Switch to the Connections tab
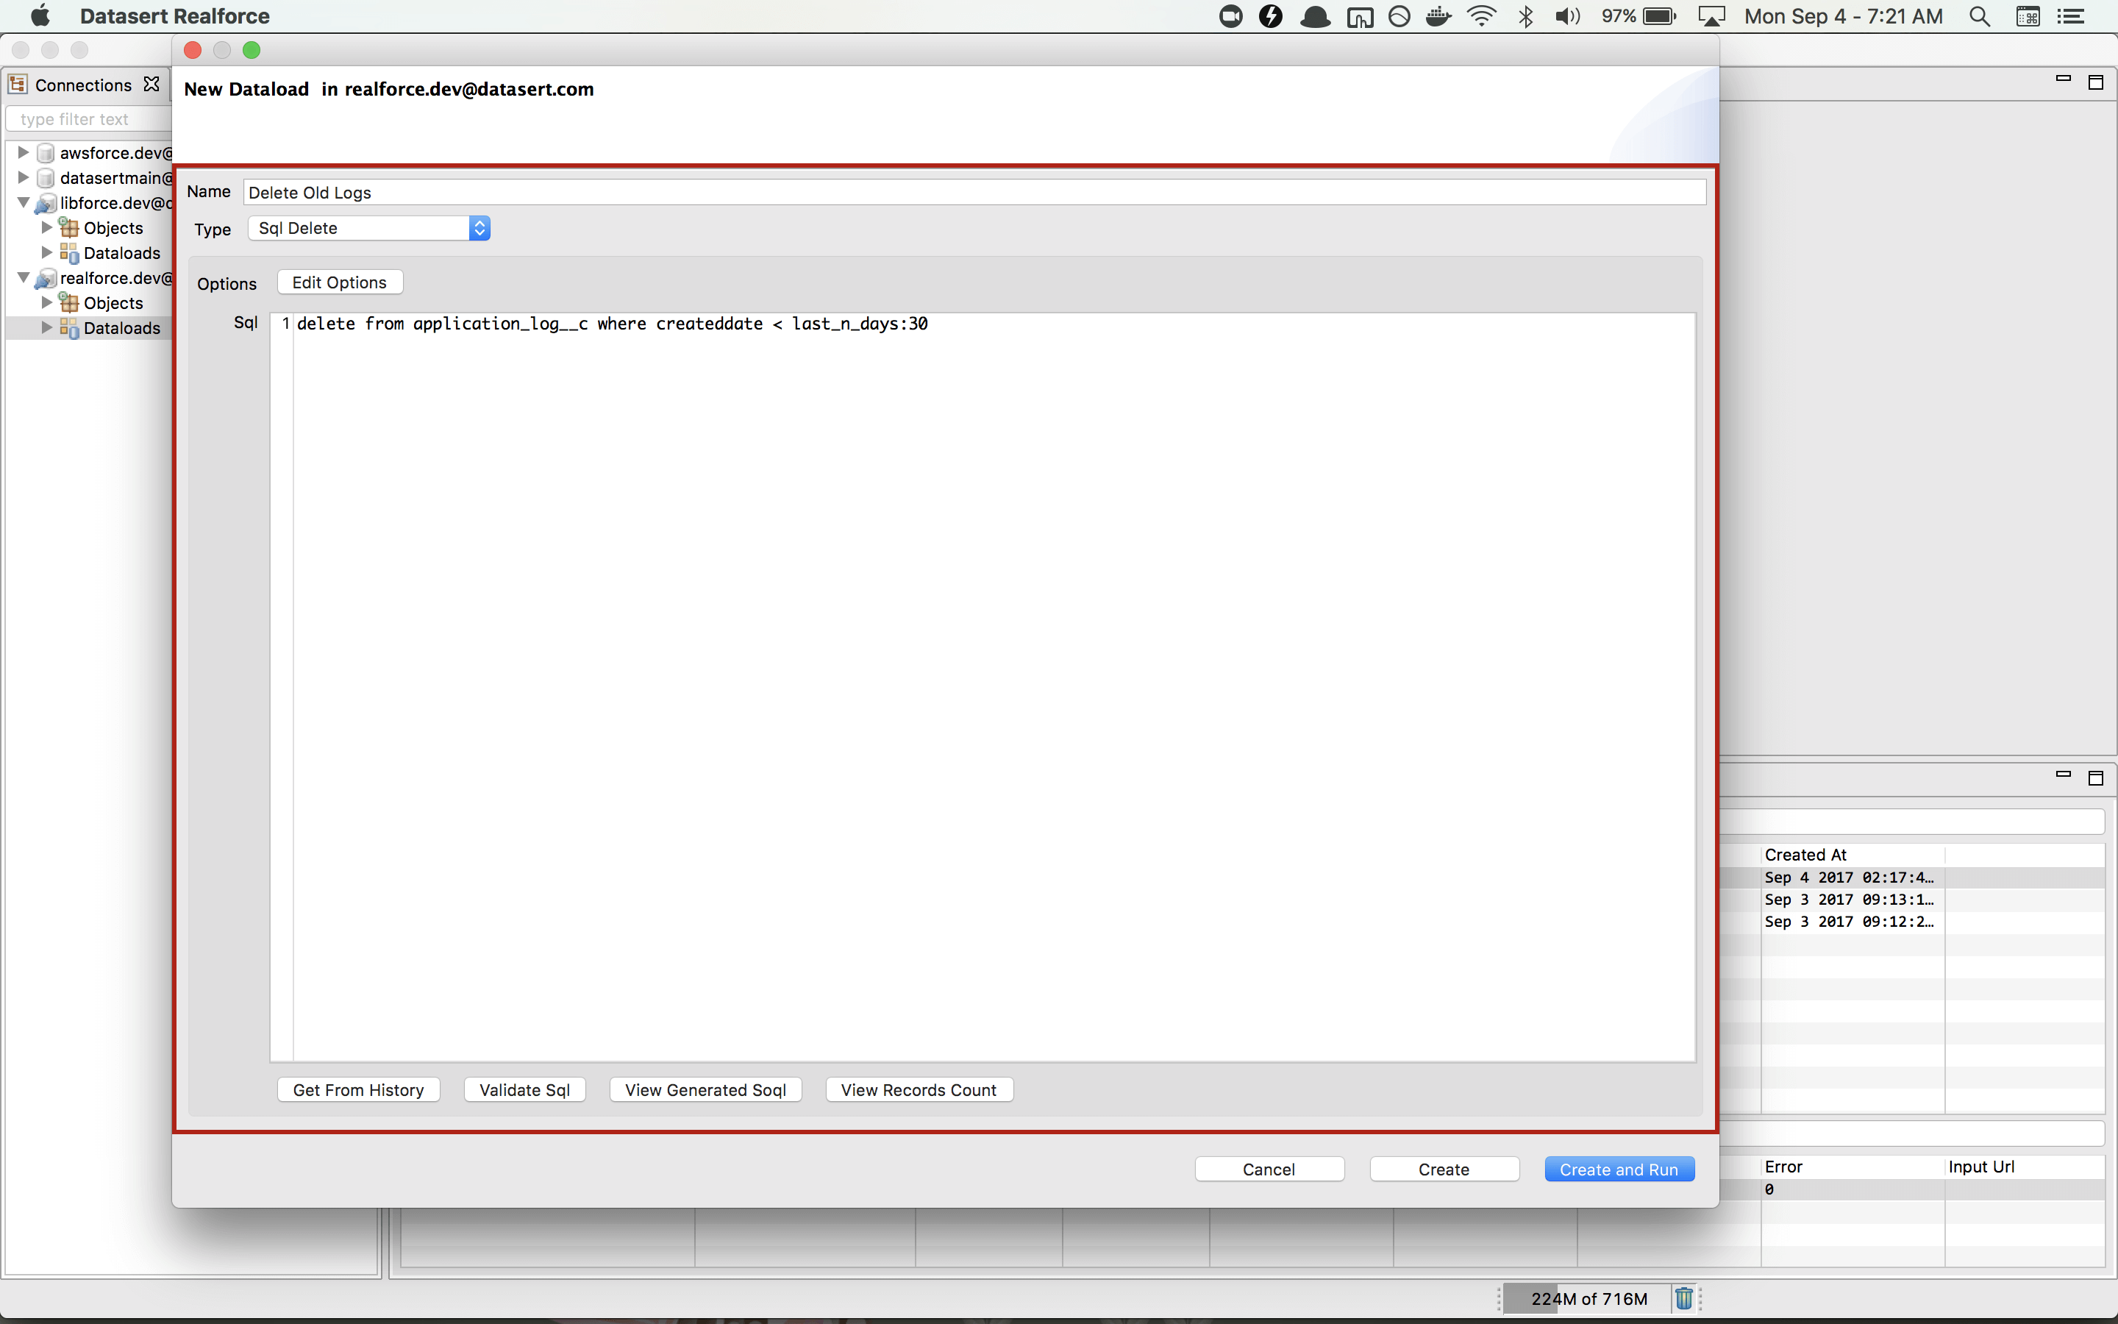 click(x=82, y=85)
